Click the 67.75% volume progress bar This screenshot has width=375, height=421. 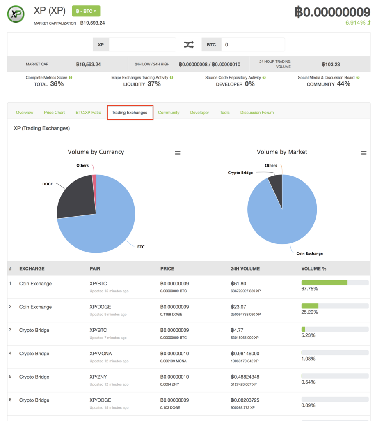335,283
